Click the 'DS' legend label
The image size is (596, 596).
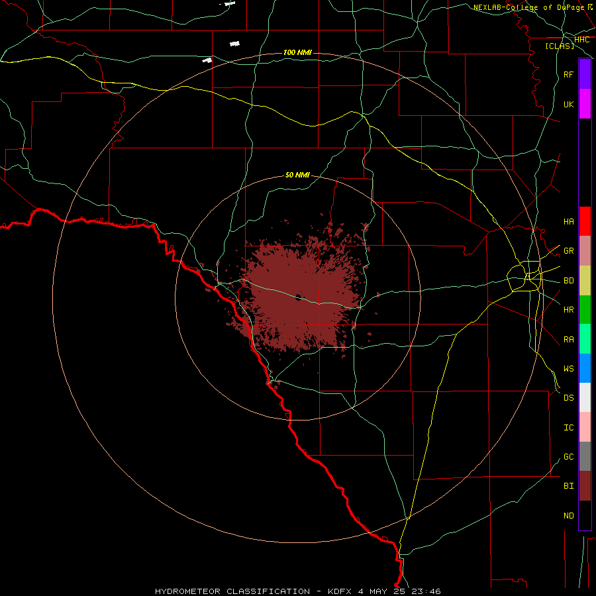click(568, 398)
